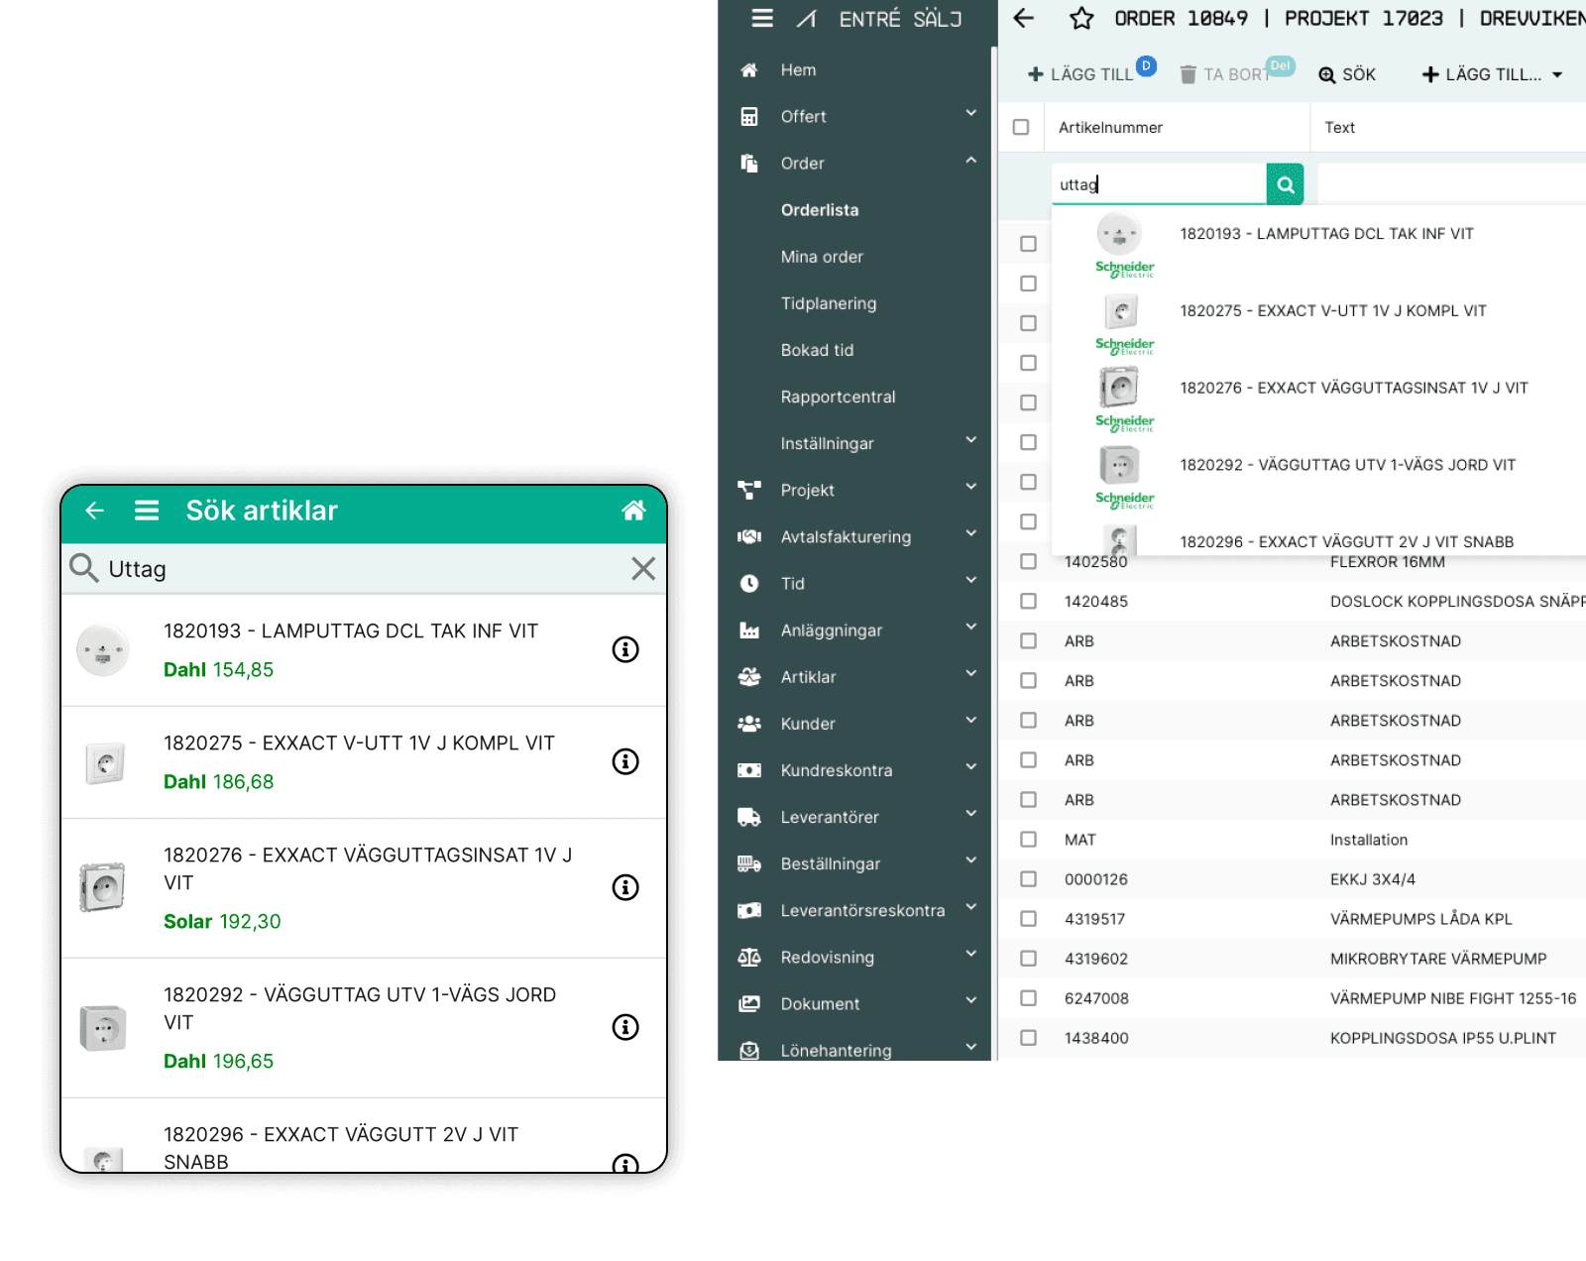Image resolution: width=1586 pixels, height=1261 pixels.
Task: Click the Sök toolbar button
Action: tap(1347, 74)
